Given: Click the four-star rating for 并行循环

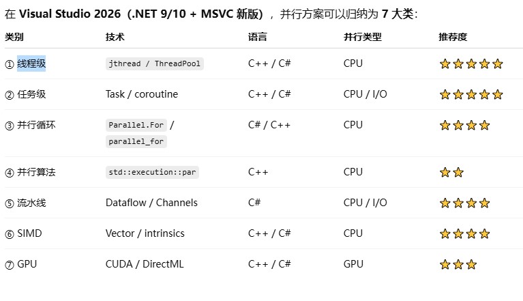Looking at the screenshot, I should [464, 126].
